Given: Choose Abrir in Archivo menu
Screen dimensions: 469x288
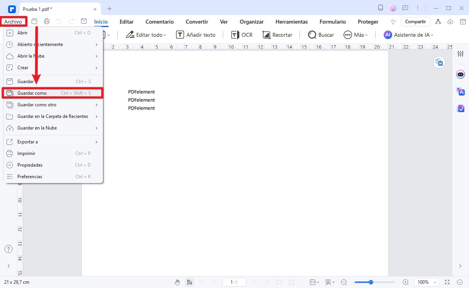Looking at the screenshot, I should click(53, 33).
